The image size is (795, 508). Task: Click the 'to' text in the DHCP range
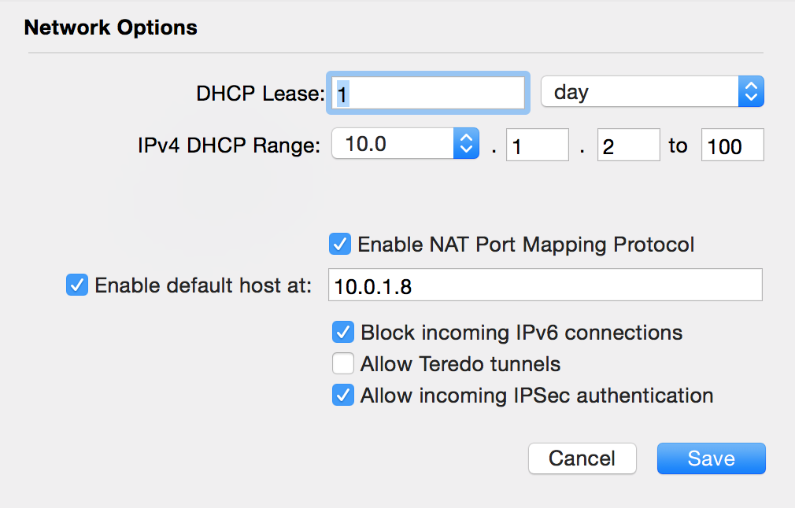tap(678, 145)
